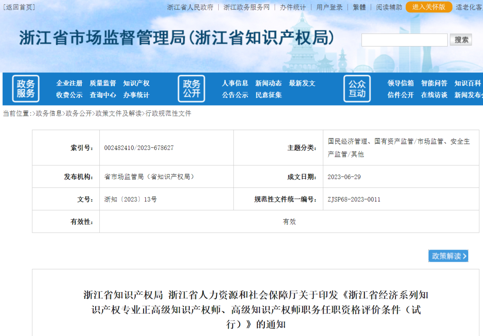Open 浙江省人民政府 top link
This screenshot has width=483, height=336.
[190, 7]
